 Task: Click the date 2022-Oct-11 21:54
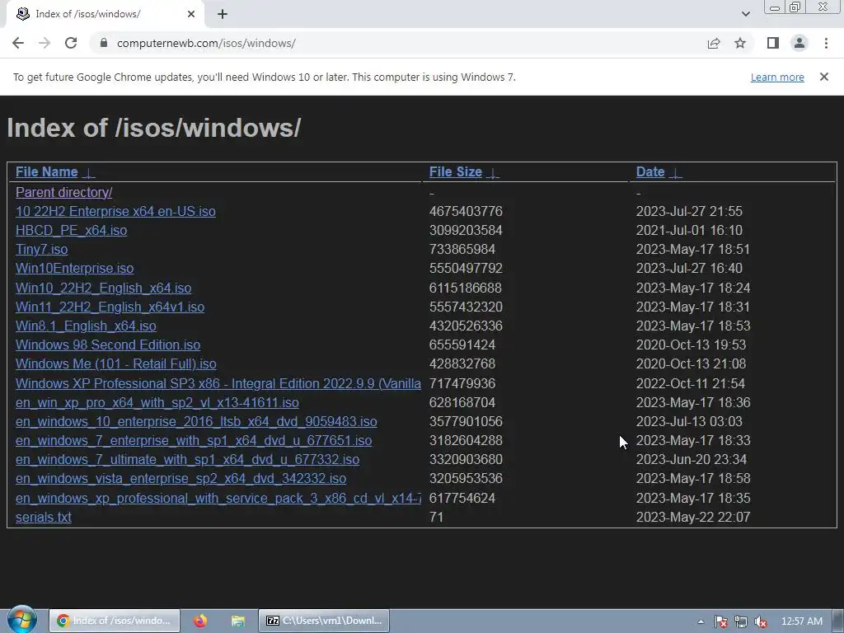coord(690,383)
